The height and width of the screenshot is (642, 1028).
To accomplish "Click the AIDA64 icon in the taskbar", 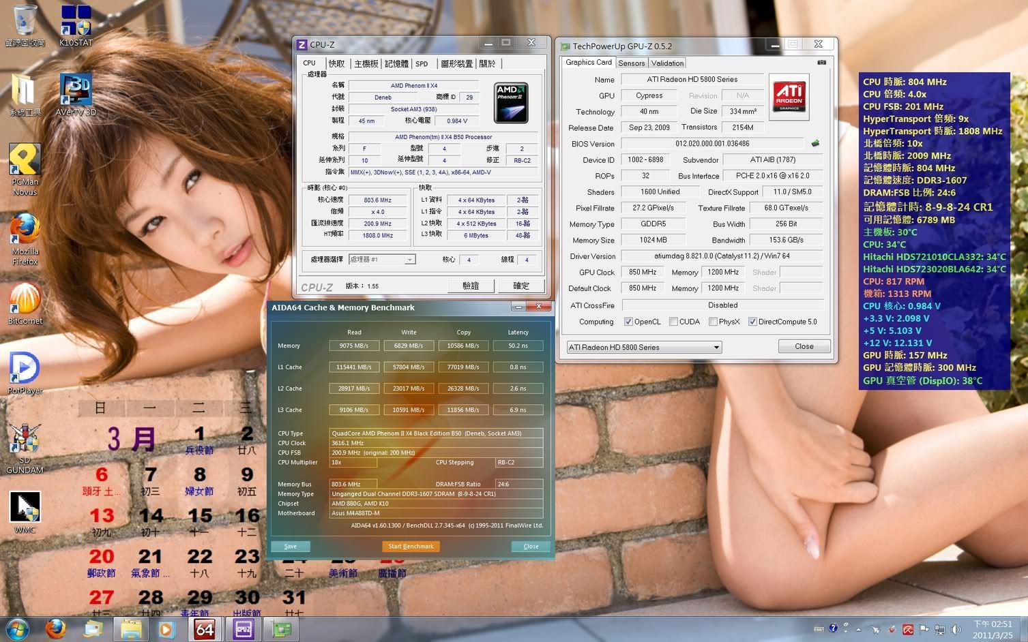I will point(205,629).
